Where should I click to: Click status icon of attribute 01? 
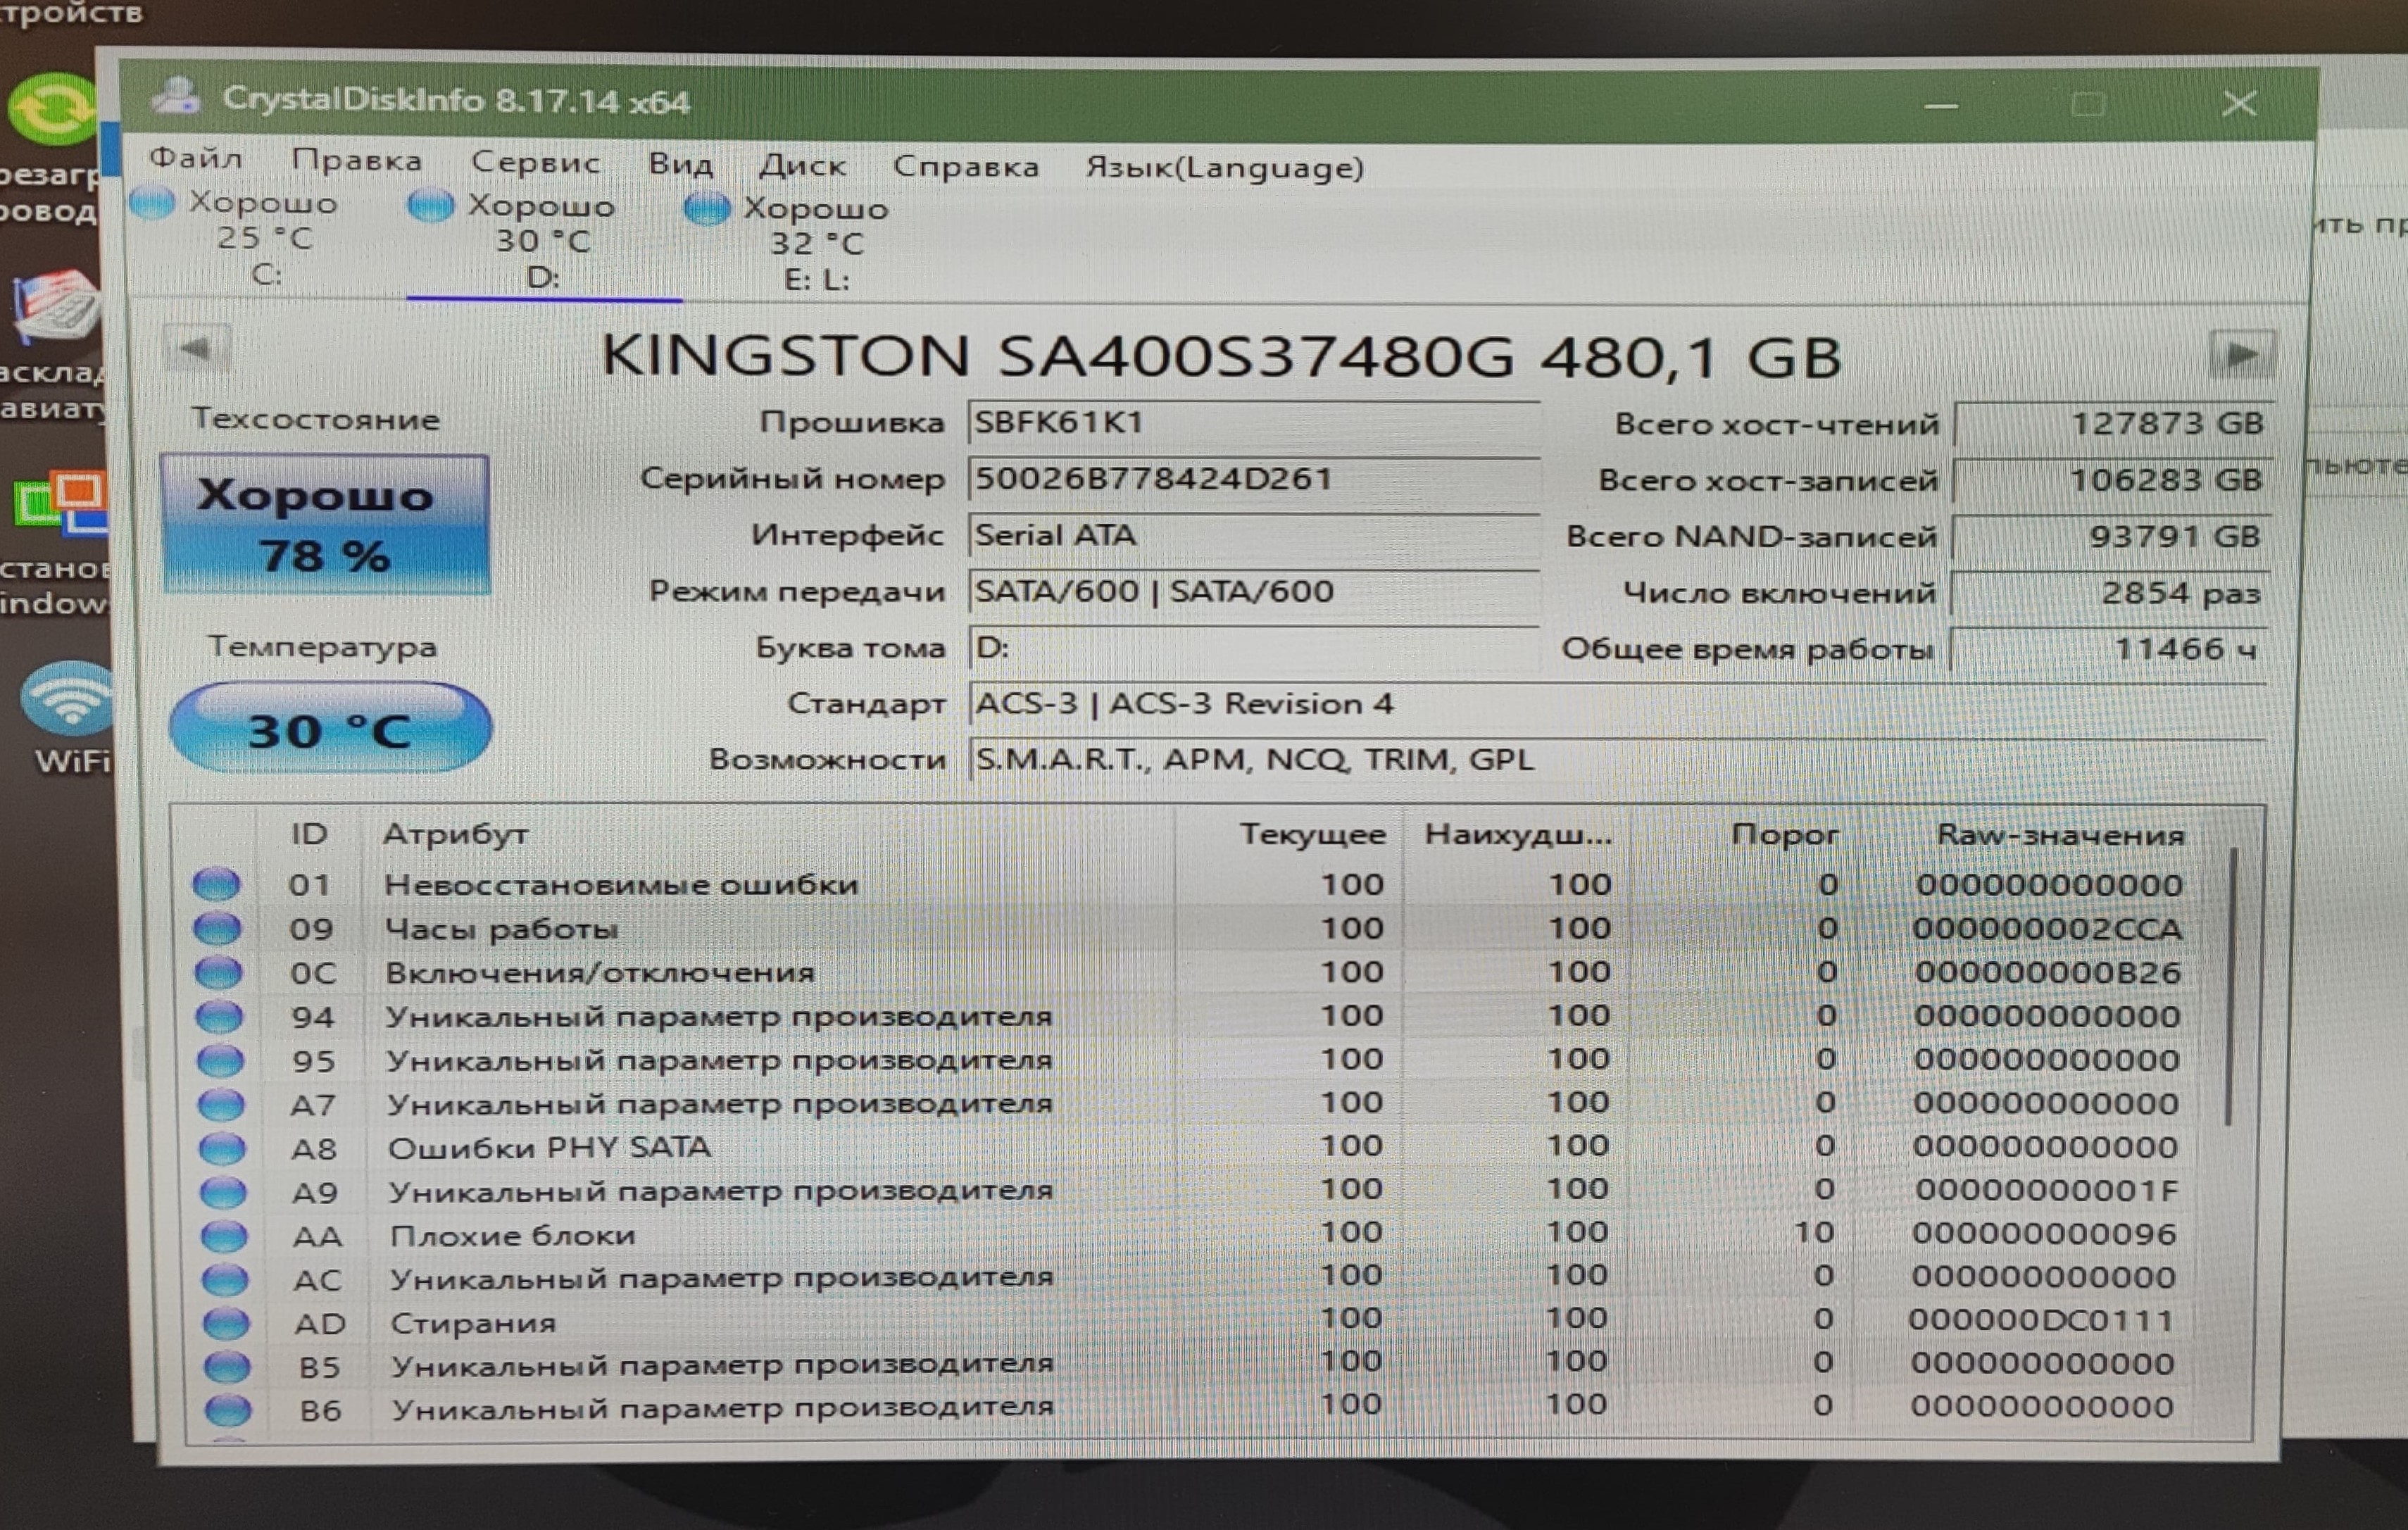(216, 884)
